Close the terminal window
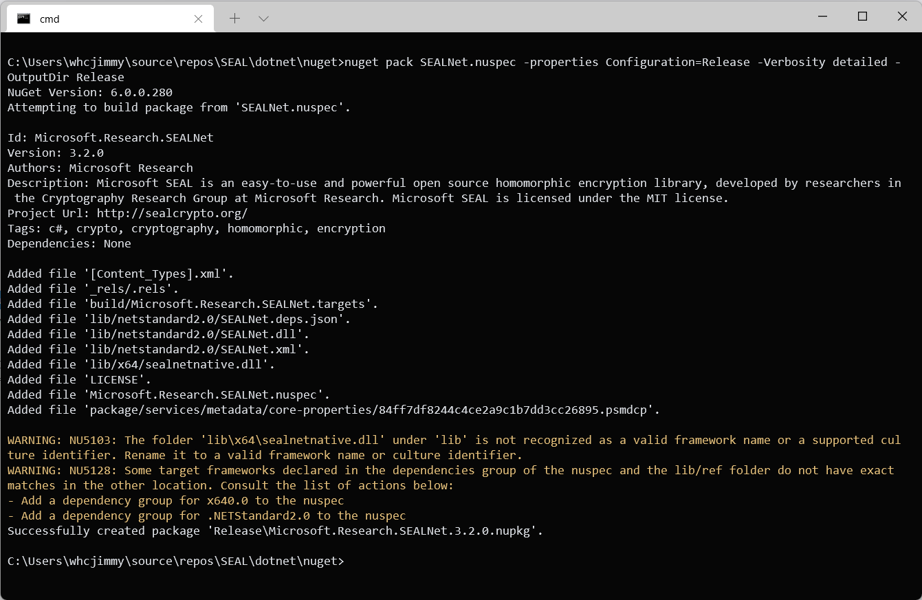 pos(902,16)
